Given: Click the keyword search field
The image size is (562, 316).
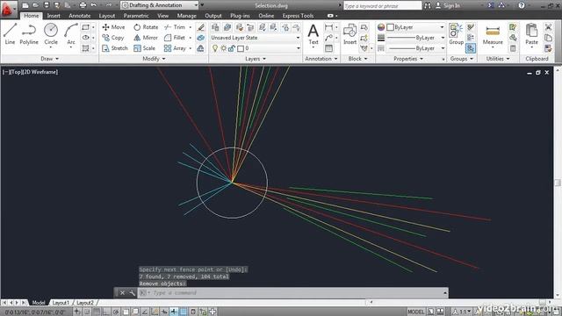Looking at the screenshot, I should (383, 6).
